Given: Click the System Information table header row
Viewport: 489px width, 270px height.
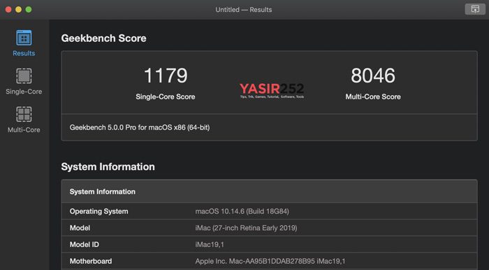Looking at the screenshot, I should pyautogui.click(x=269, y=192).
